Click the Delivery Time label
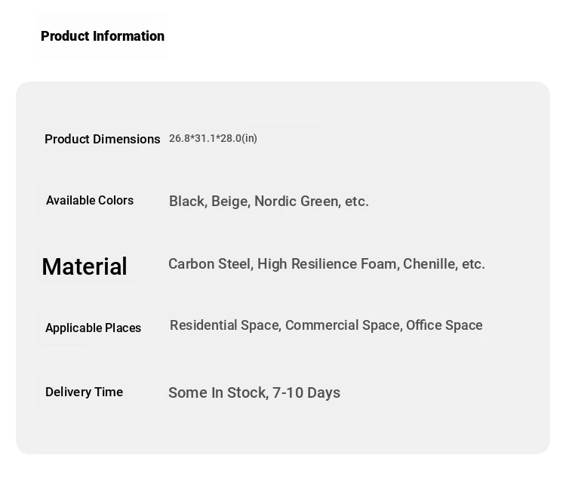 coord(84,392)
